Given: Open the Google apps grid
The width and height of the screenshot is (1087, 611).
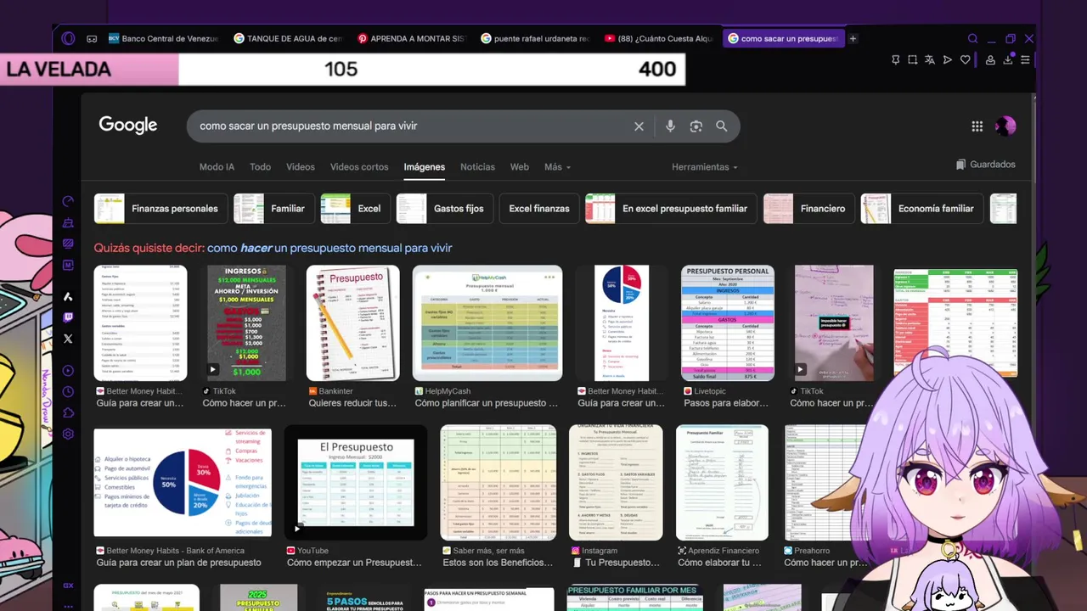Looking at the screenshot, I should (977, 126).
